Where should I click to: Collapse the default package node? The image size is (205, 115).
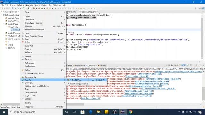coord(6,27)
